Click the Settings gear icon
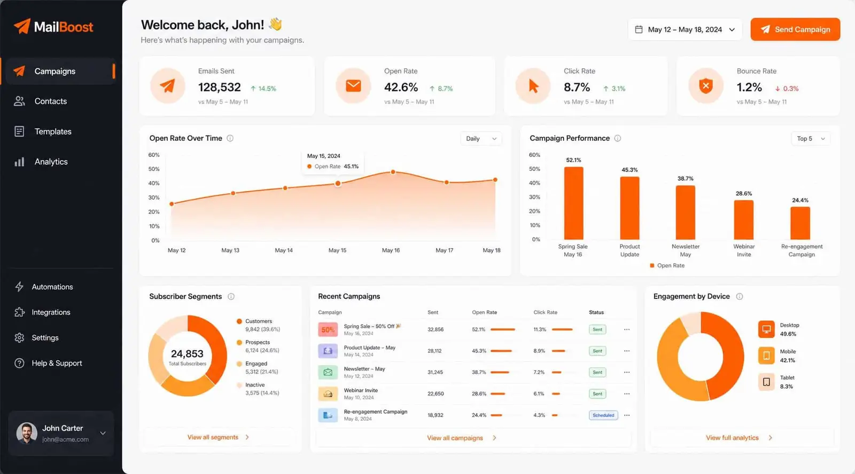Screen dimensions: 855x474 pos(19,338)
